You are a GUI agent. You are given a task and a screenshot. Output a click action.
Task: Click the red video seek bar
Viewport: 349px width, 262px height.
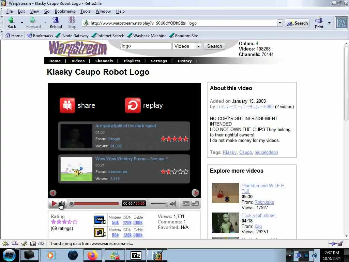coord(96,203)
